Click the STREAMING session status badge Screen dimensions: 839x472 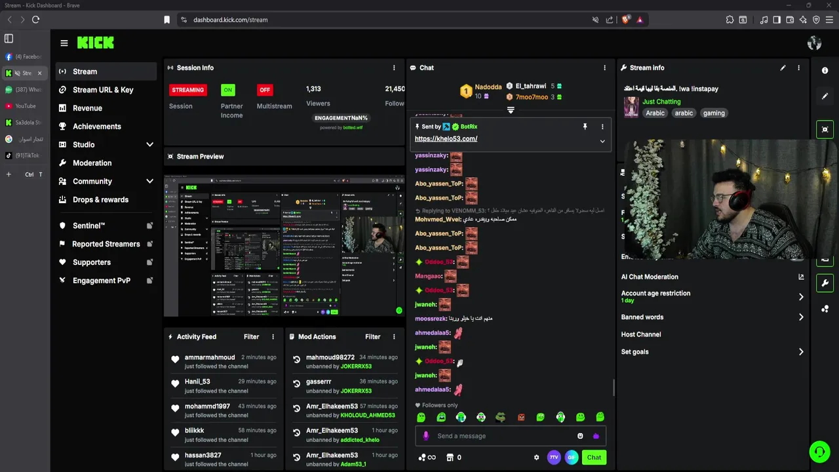point(188,90)
